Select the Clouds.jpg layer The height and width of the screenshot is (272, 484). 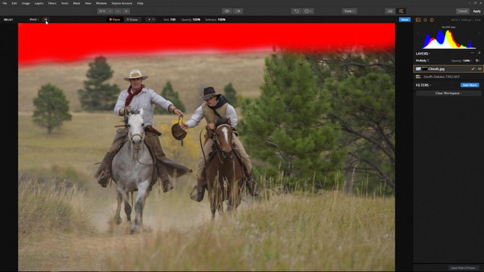coord(448,69)
